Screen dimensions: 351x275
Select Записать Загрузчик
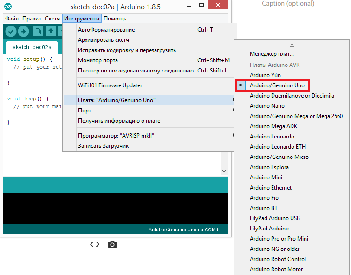pos(149,146)
